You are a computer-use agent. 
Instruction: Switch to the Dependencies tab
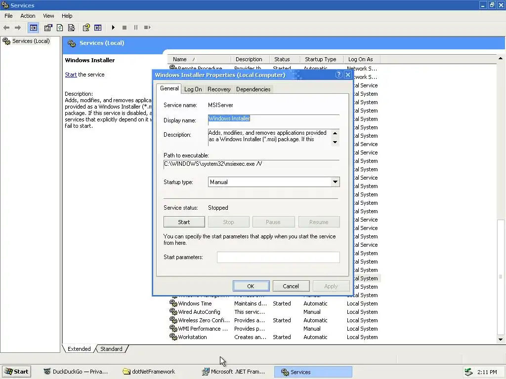tap(253, 89)
